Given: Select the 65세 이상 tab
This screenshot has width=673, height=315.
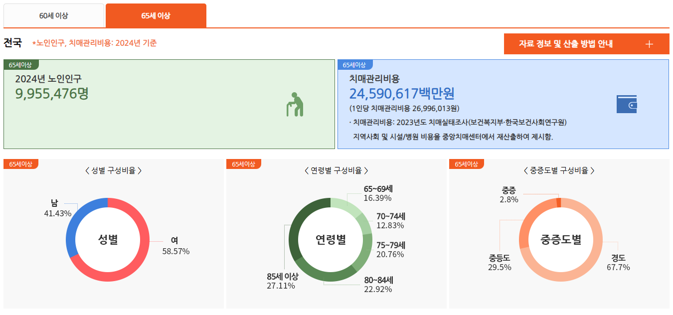Looking at the screenshot, I should (155, 15).
